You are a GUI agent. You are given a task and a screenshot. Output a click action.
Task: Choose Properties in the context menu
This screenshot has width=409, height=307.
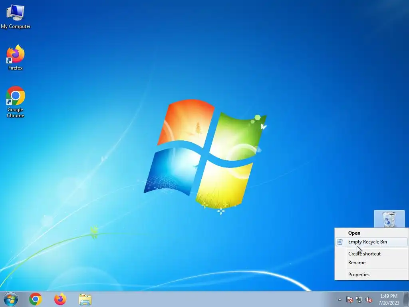(371, 275)
